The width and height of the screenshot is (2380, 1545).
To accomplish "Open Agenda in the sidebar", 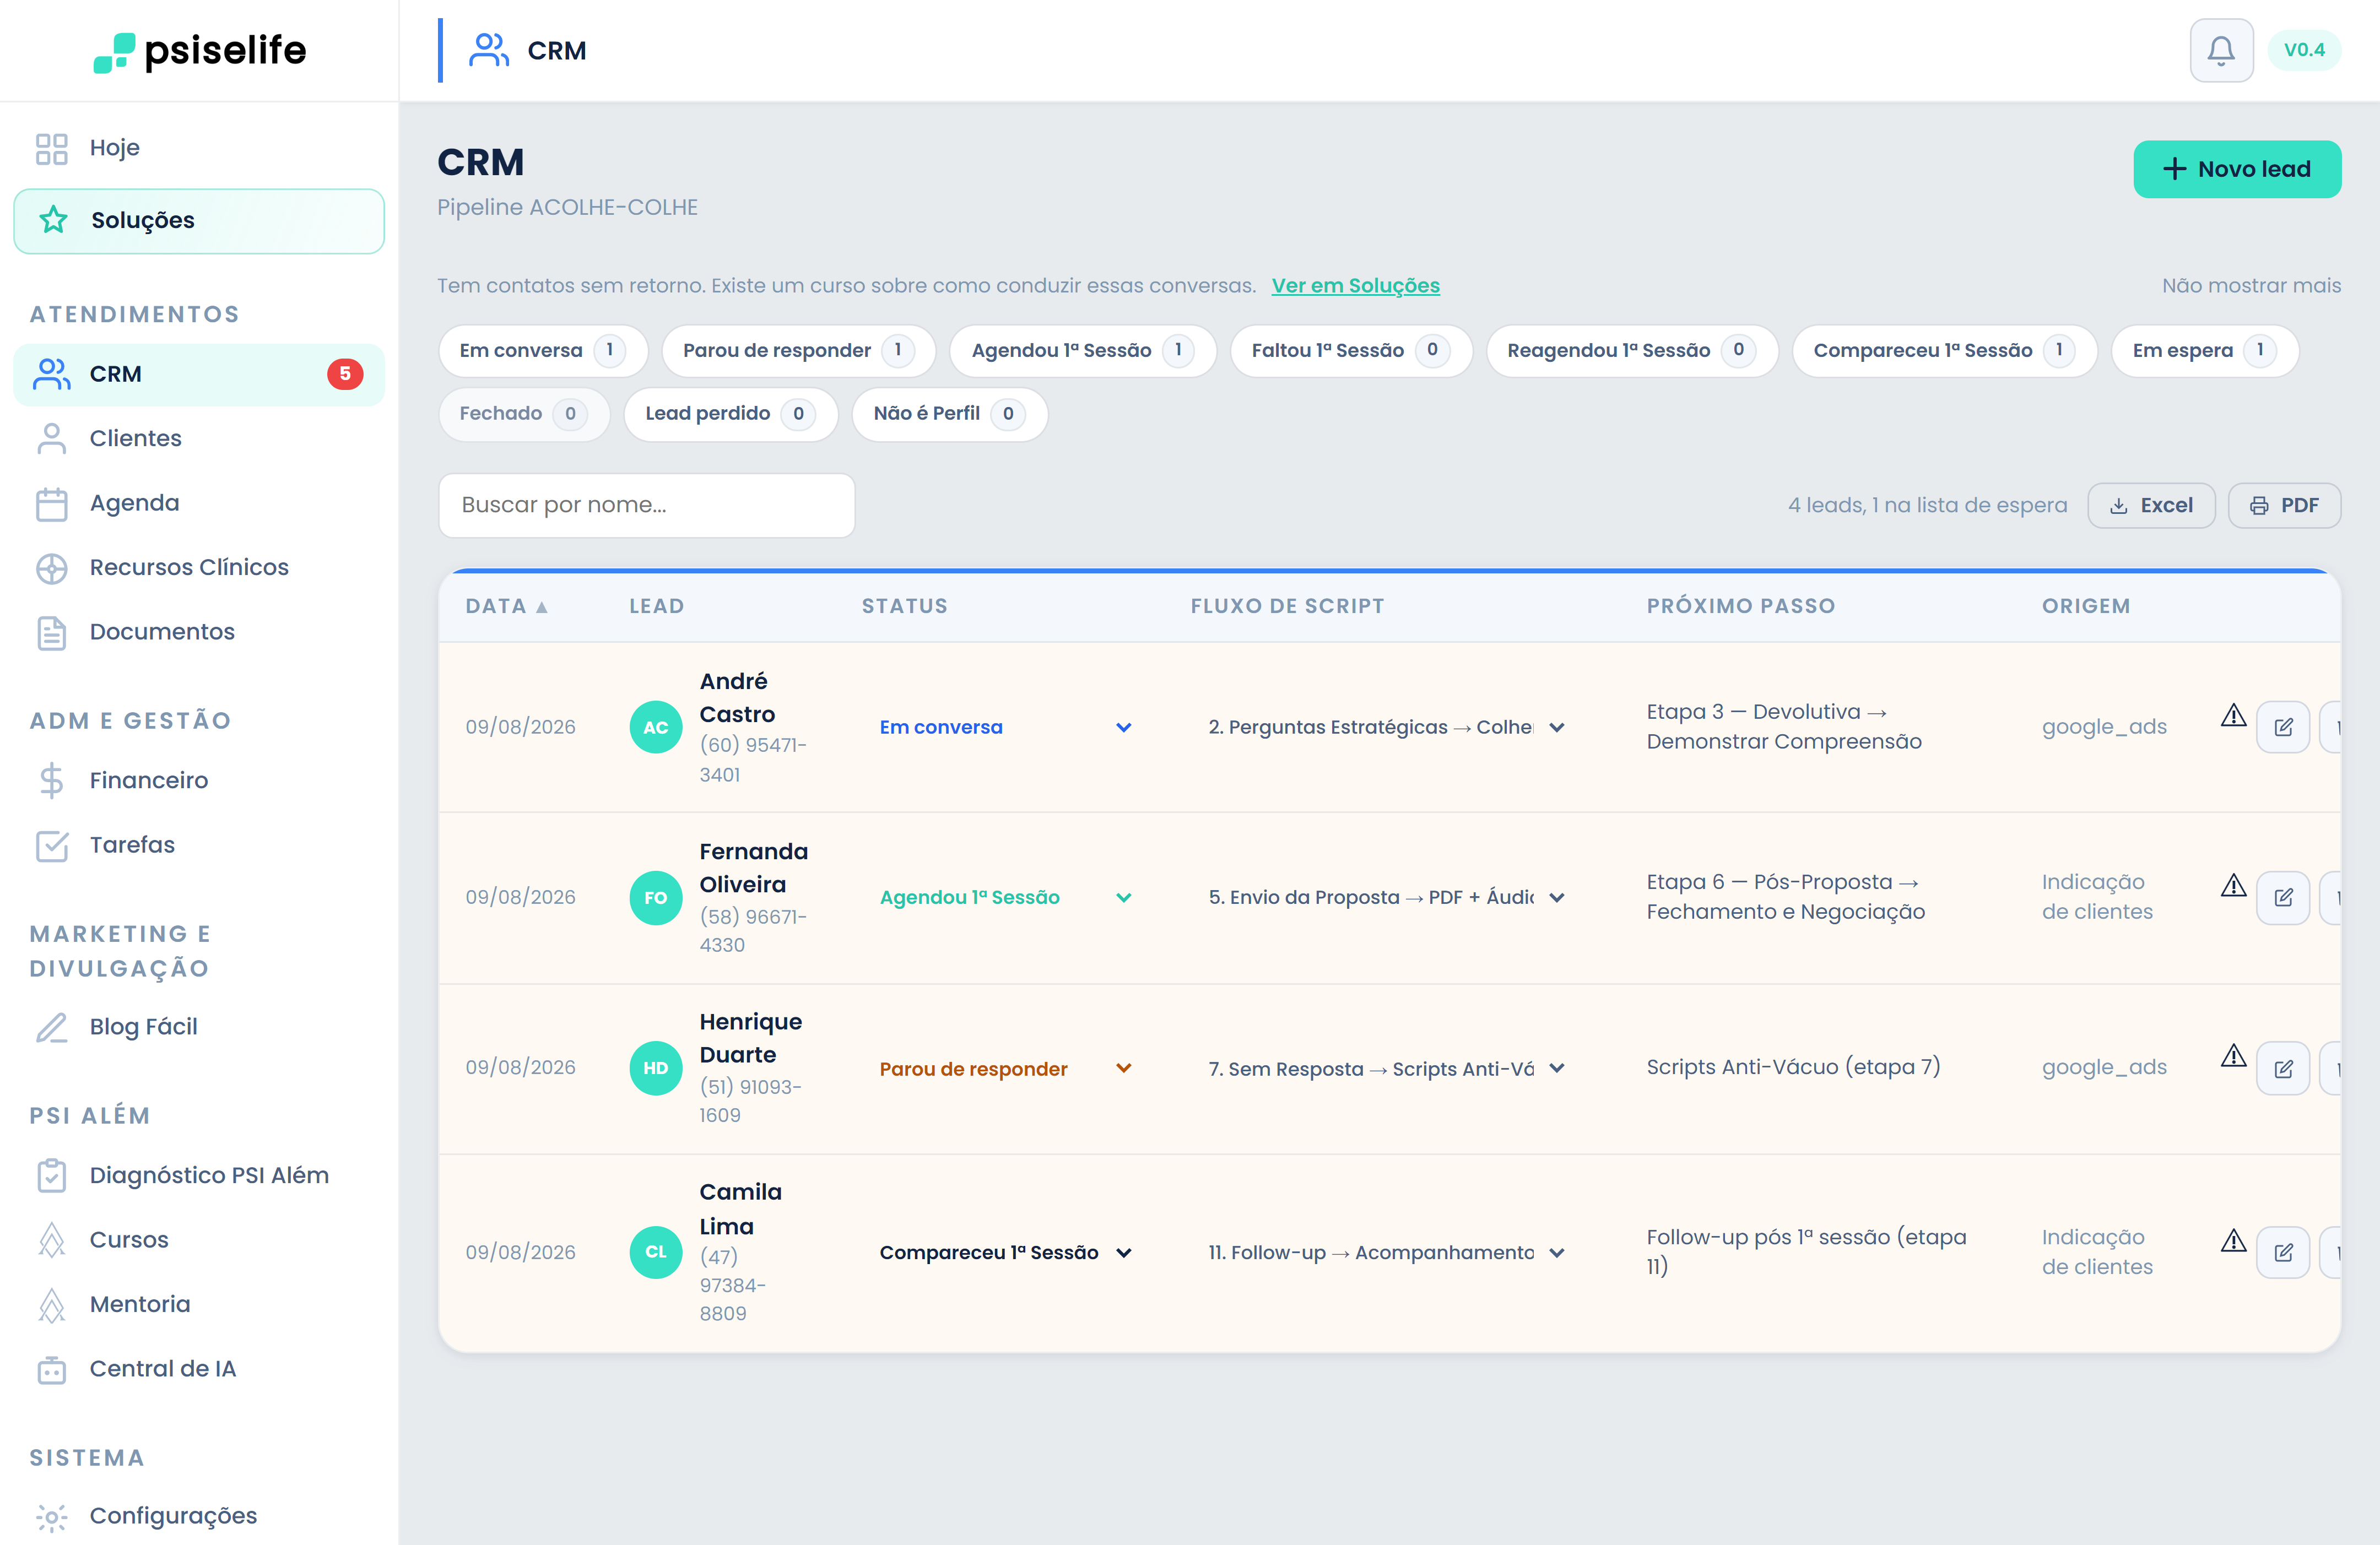I will pos(199,503).
